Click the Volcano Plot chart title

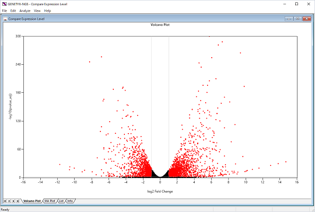tap(160, 25)
